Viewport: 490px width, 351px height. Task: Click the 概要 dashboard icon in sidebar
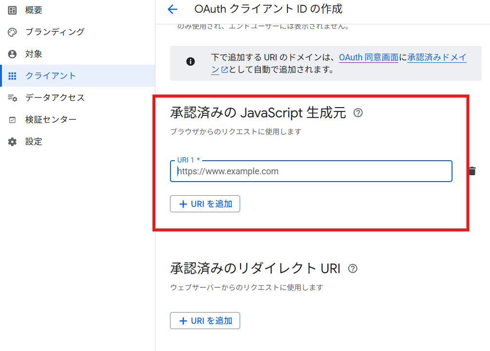point(13,10)
